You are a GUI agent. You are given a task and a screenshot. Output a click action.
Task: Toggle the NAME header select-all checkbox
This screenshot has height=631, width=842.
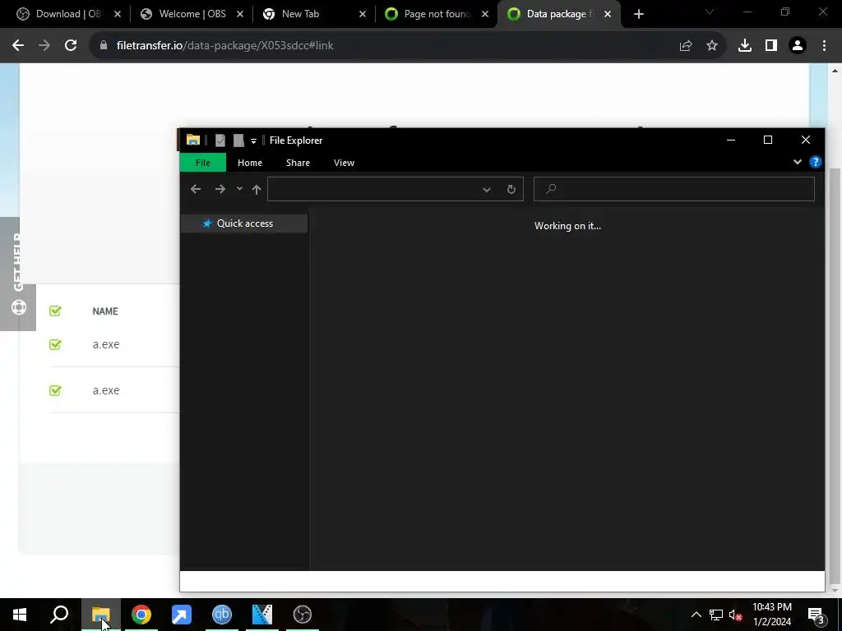(x=55, y=311)
